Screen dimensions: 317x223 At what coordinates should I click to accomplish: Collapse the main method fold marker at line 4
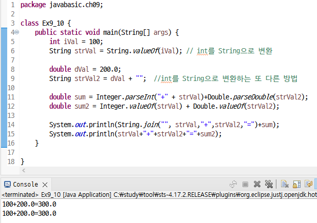(17, 32)
